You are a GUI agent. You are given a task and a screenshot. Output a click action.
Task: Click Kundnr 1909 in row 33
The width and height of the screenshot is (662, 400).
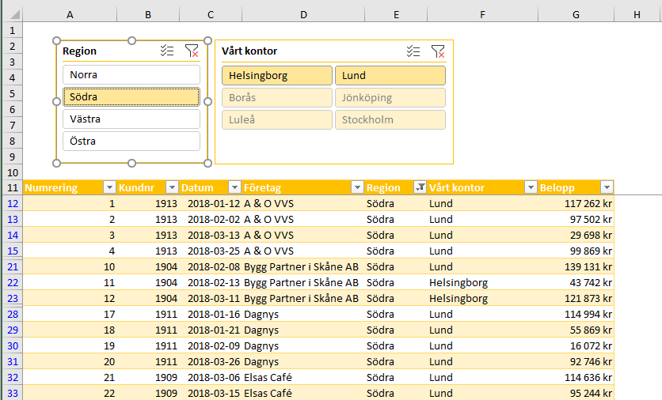(148, 393)
